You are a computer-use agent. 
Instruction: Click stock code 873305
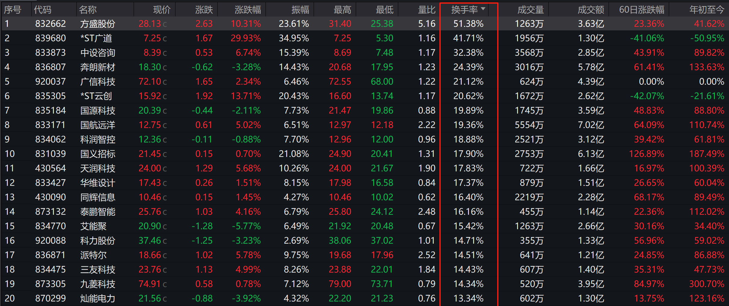(51, 284)
